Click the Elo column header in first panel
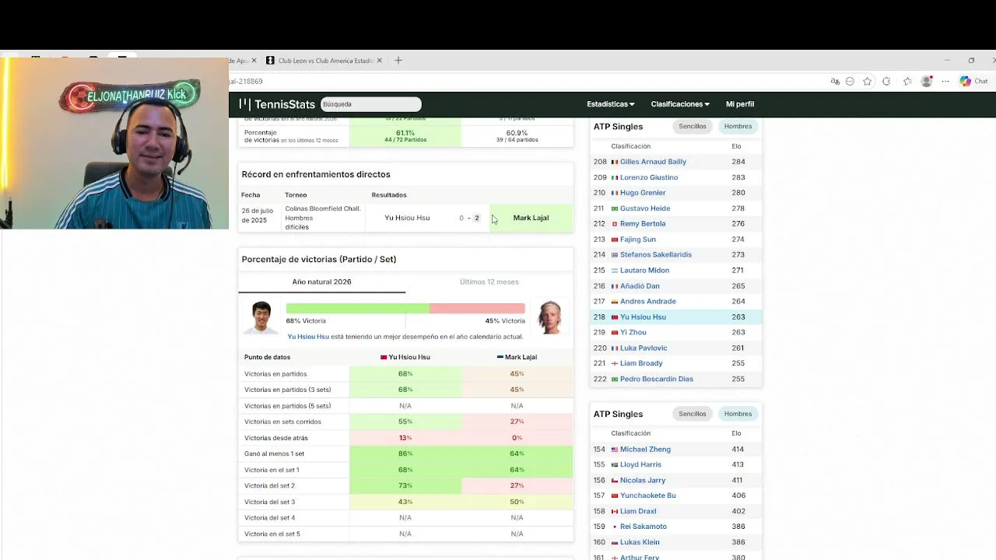The image size is (996, 560). click(x=736, y=146)
